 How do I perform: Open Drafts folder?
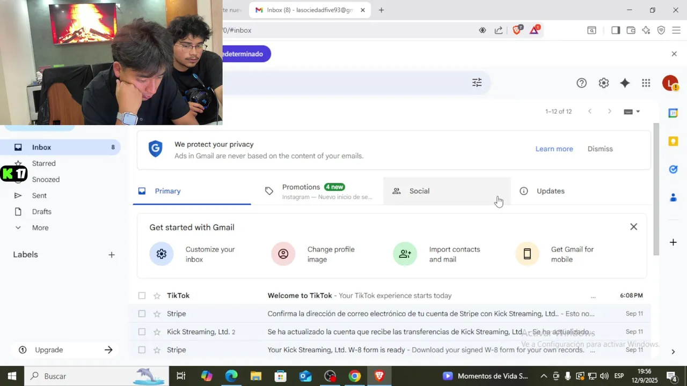(x=41, y=212)
